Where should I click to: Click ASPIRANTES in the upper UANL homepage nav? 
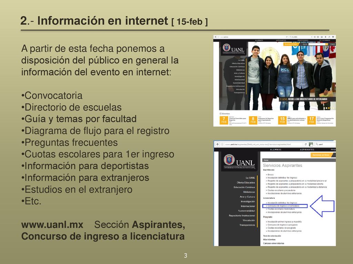tap(281, 41)
